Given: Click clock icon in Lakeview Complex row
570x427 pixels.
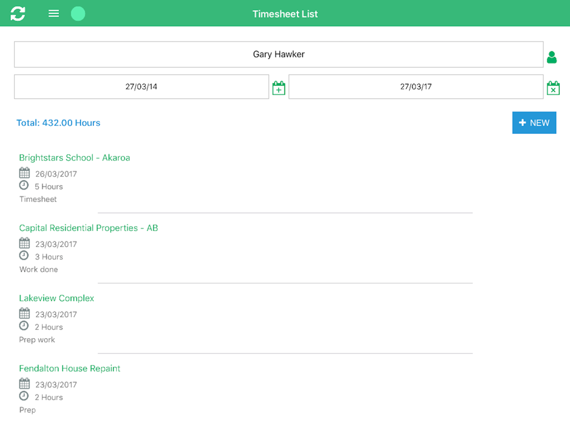Looking at the screenshot, I should point(23,326).
